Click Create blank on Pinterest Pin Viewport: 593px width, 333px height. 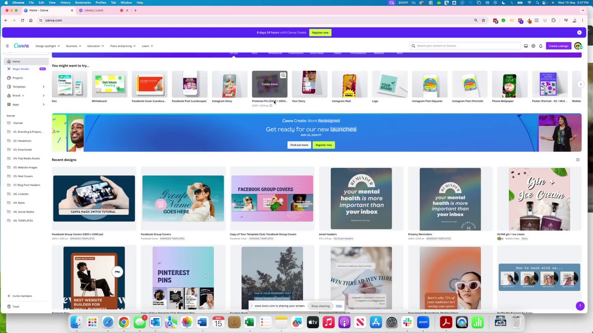click(270, 84)
